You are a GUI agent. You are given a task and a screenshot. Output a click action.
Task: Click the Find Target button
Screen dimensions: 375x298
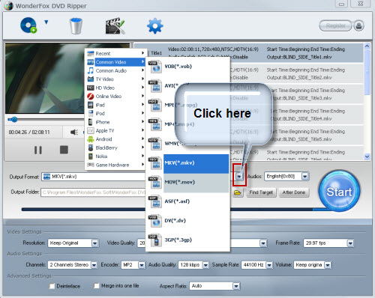click(x=261, y=192)
